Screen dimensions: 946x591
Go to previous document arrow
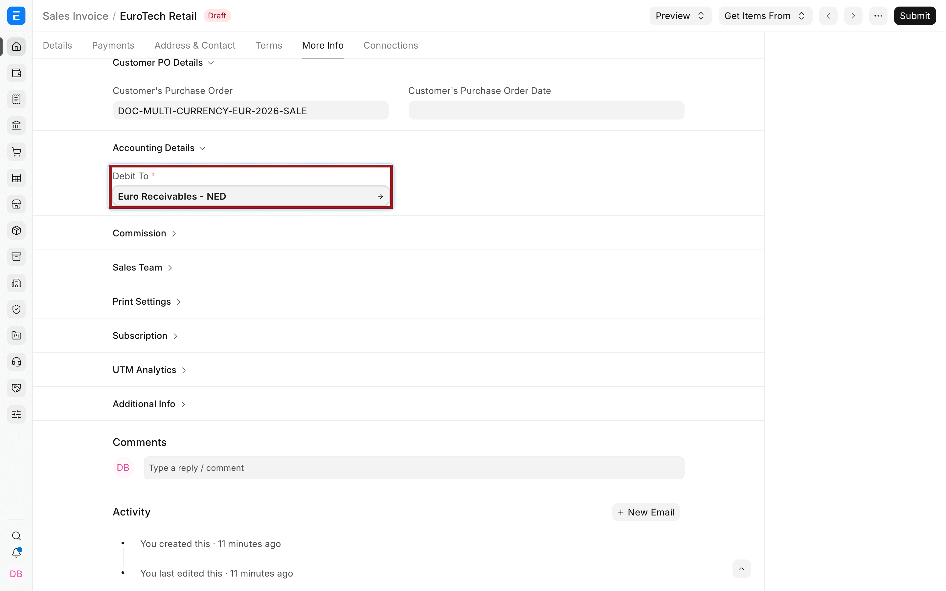[x=828, y=16]
